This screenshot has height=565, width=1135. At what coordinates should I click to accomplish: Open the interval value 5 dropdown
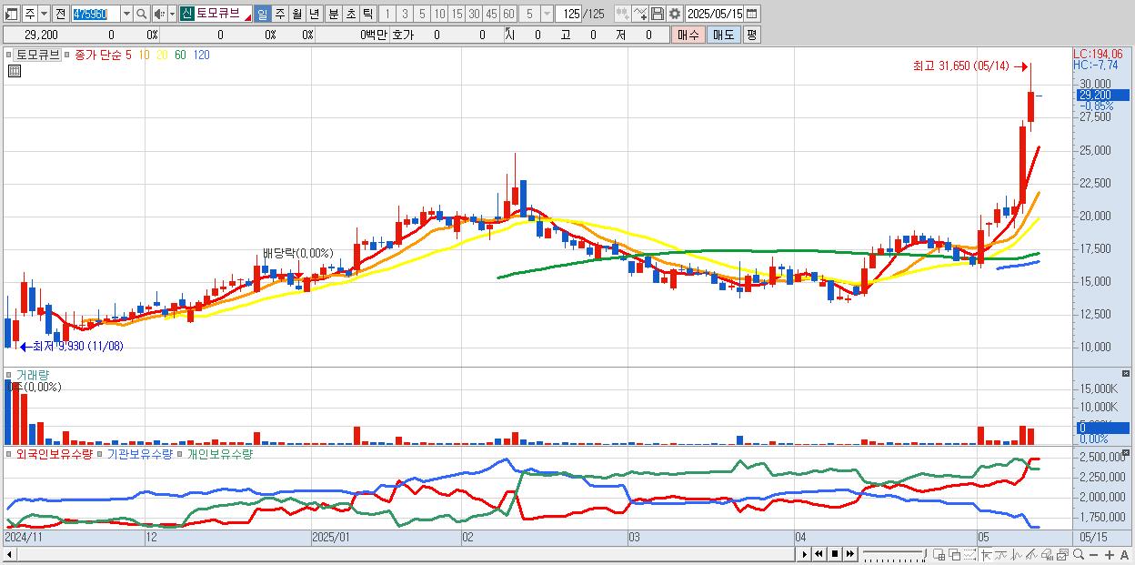546,14
